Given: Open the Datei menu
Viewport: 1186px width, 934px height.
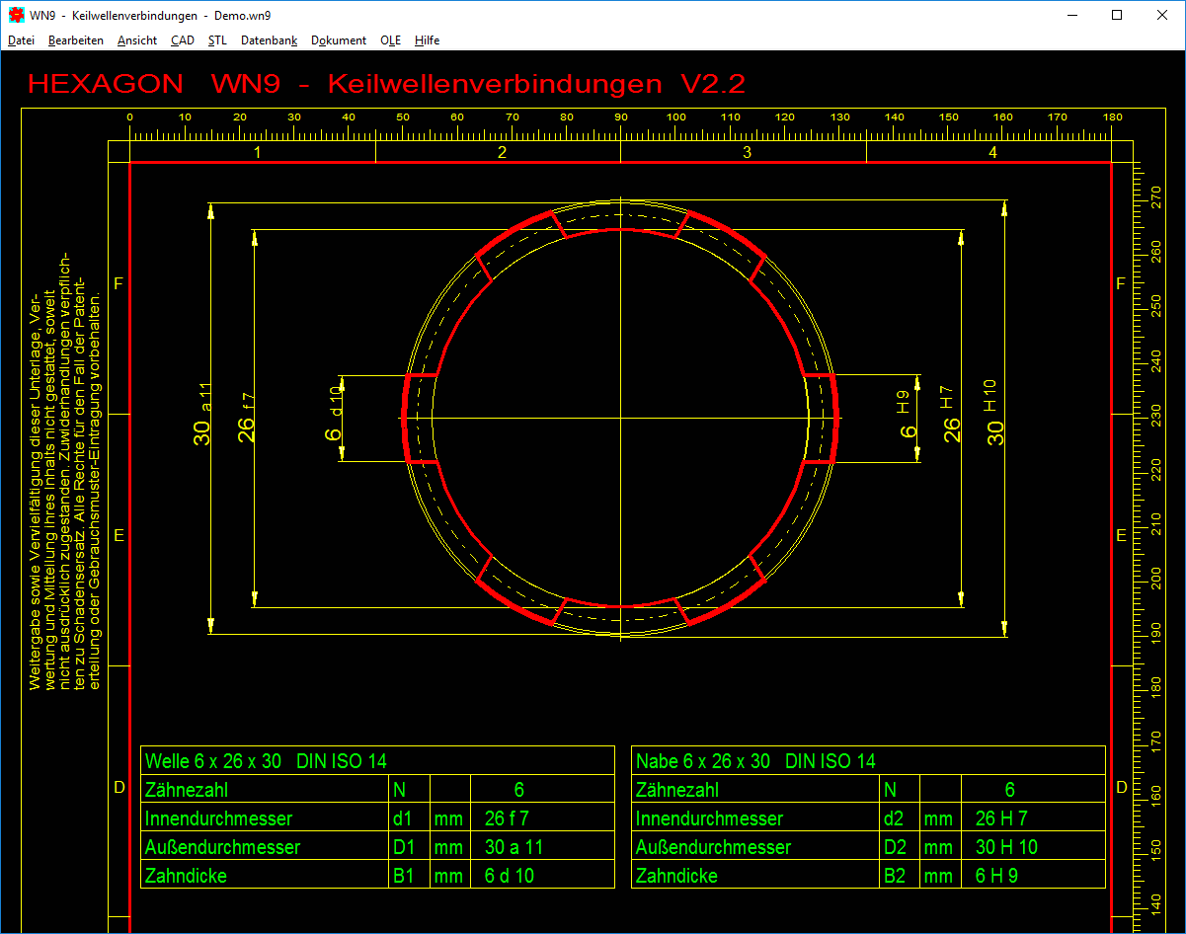Looking at the screenshot, I should (21, 40).
